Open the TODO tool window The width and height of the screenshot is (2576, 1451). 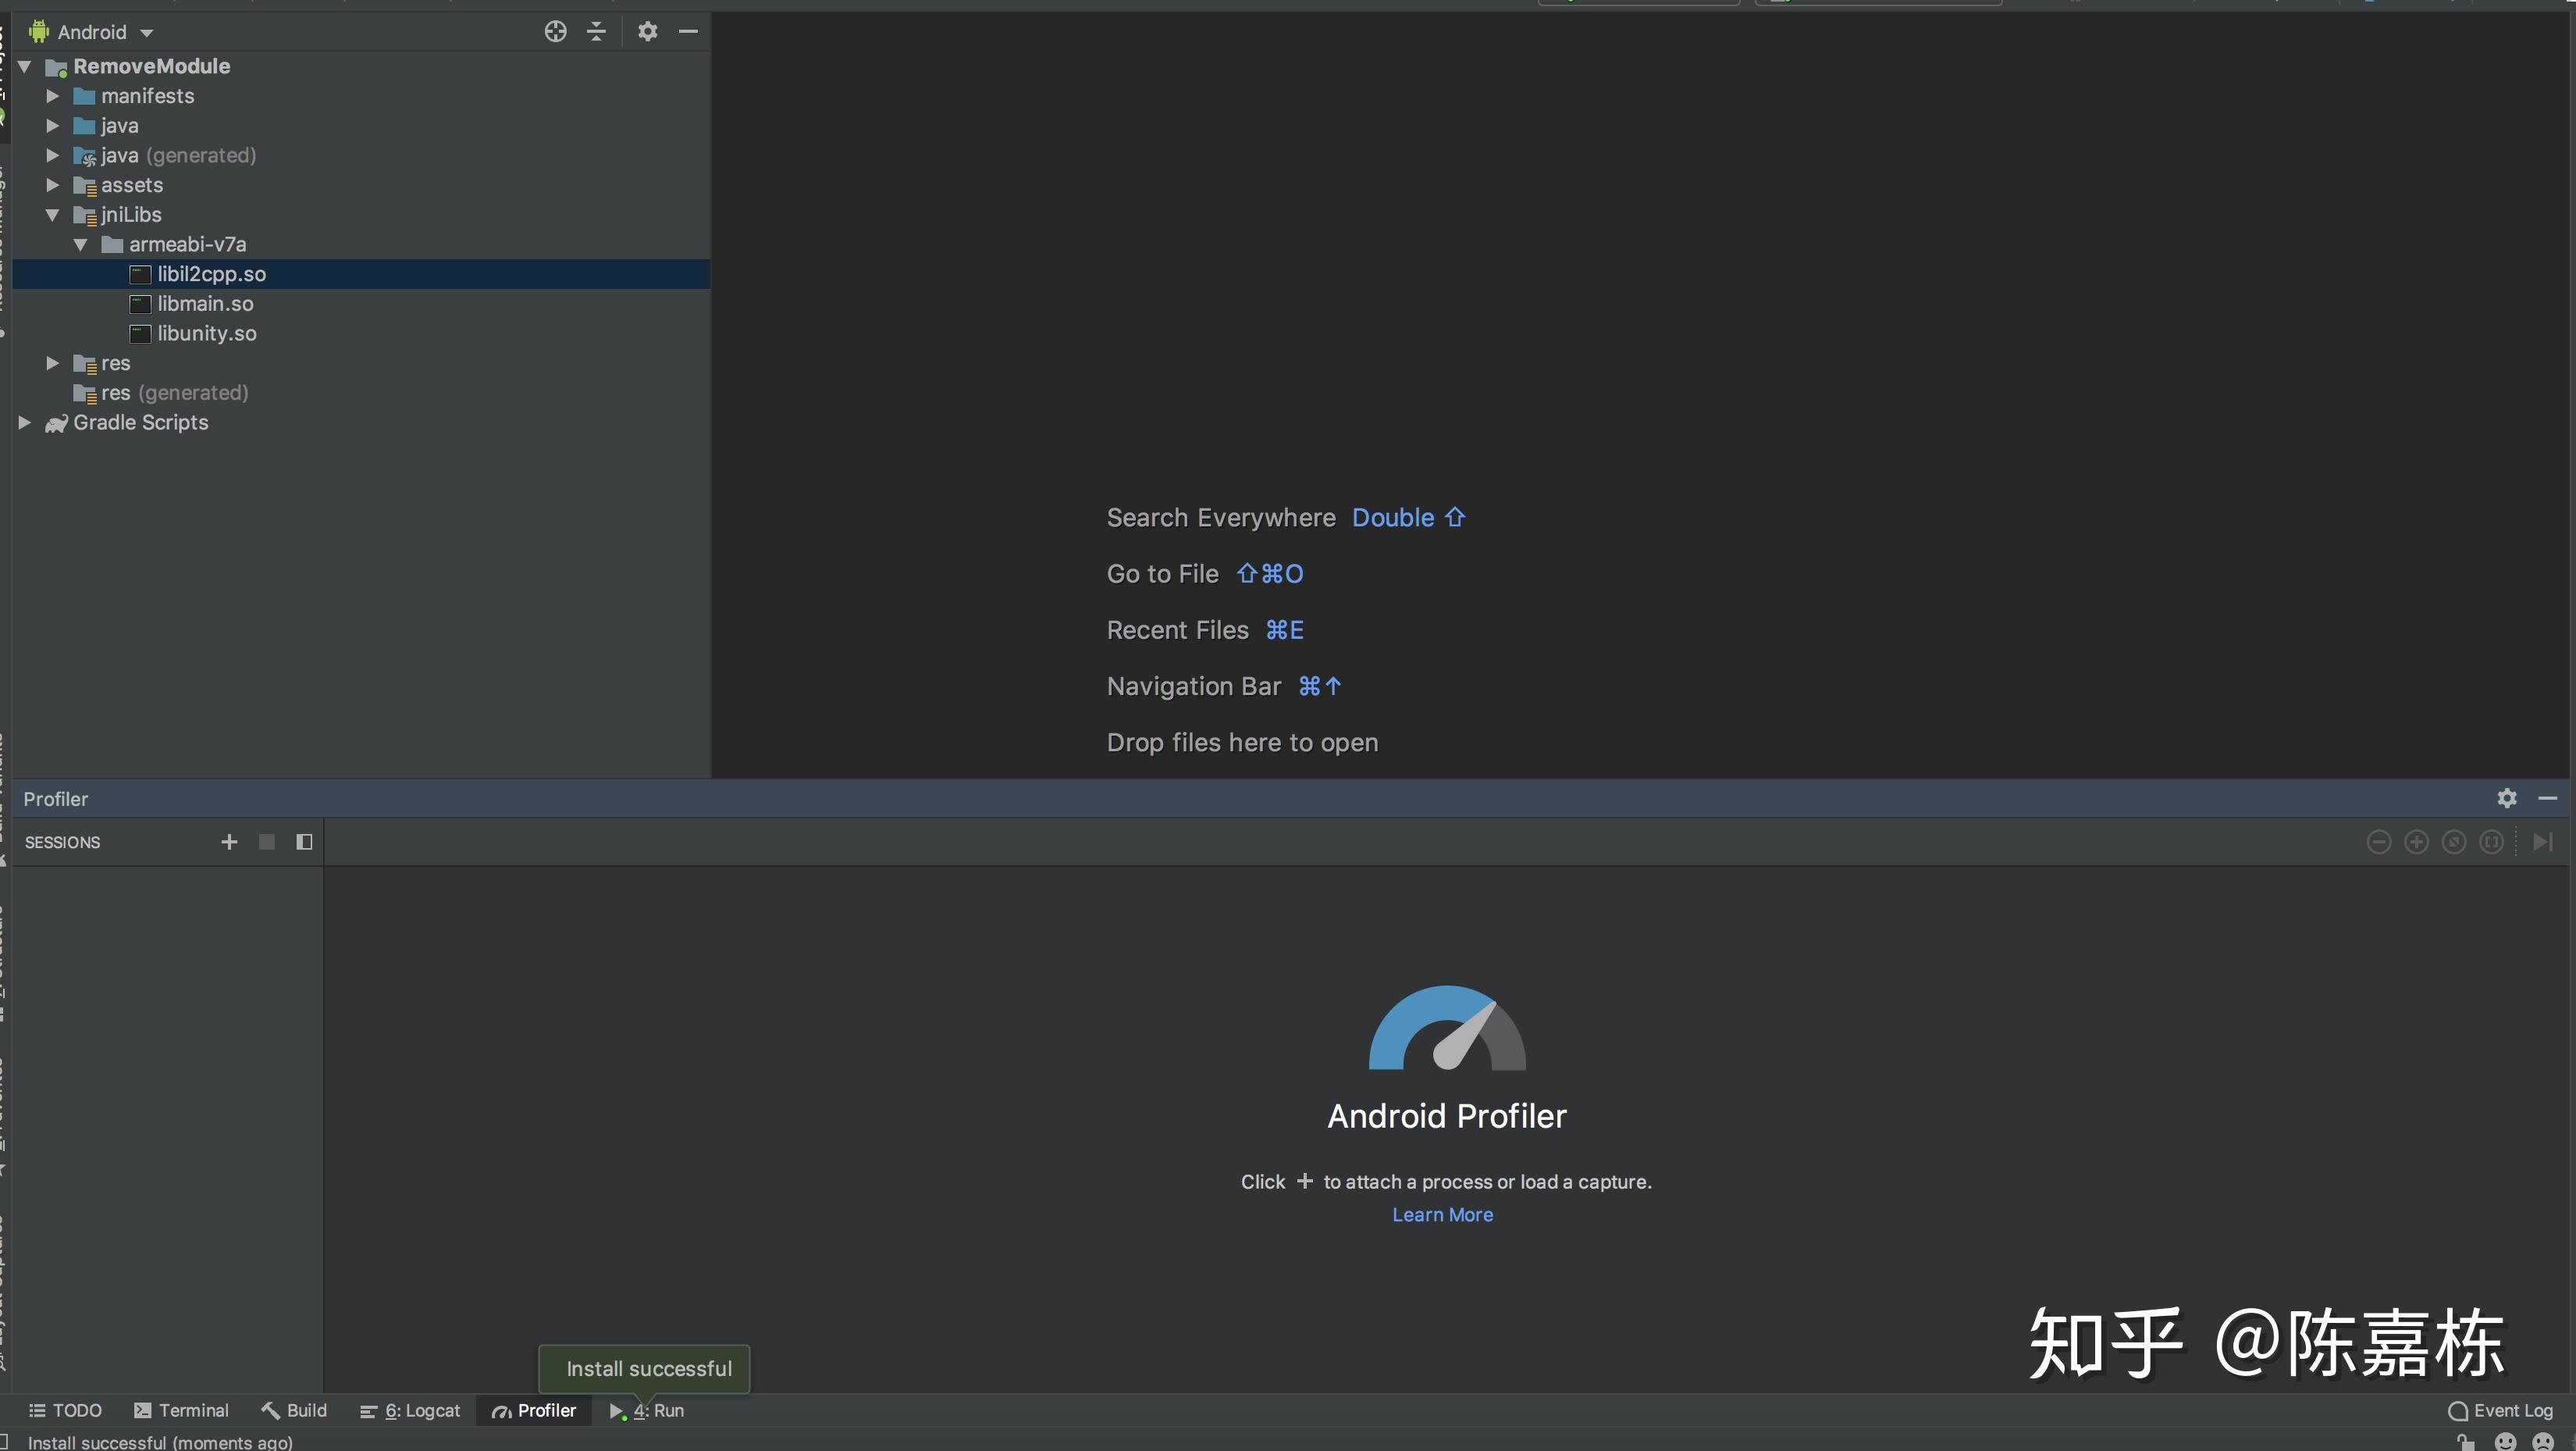point(65,1410)
